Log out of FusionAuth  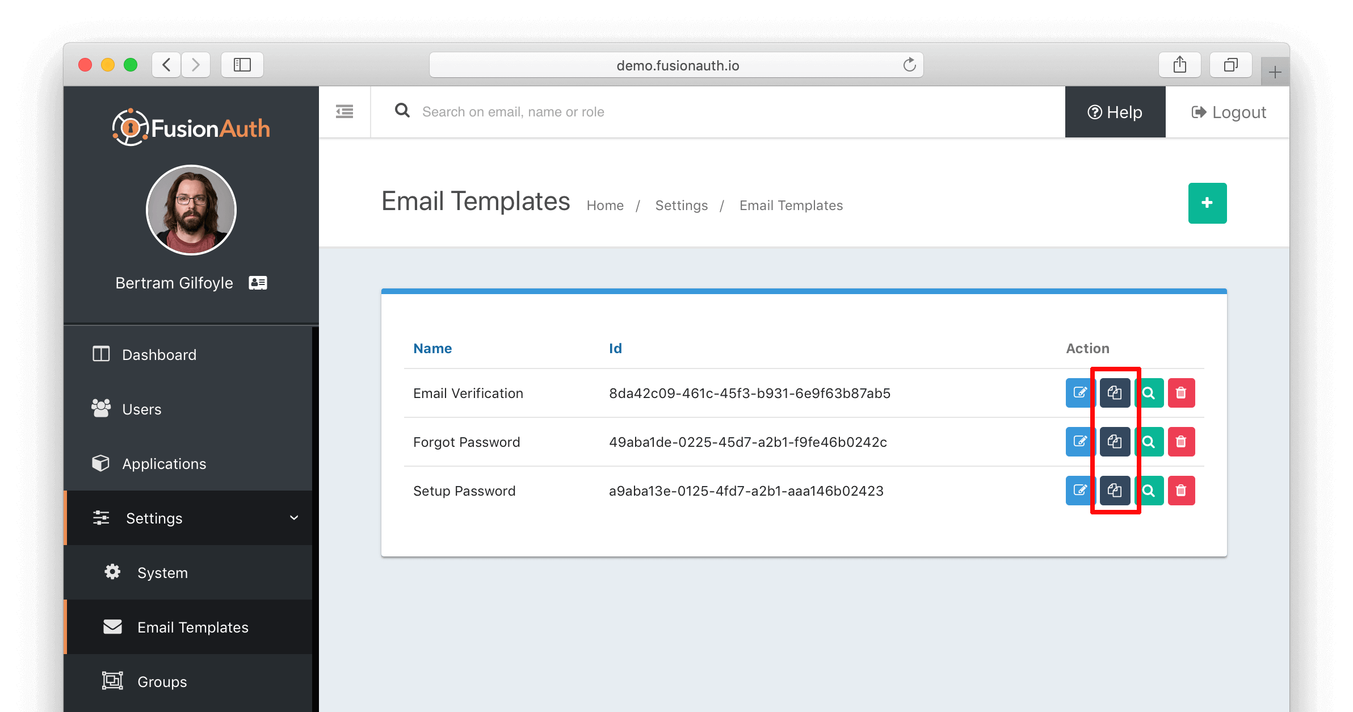point(1228,112)
